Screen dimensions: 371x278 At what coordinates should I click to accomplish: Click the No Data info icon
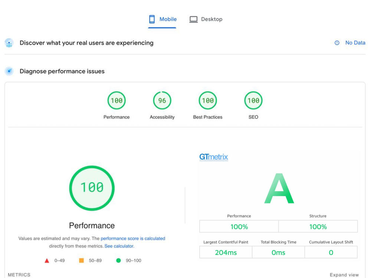tap(337, 43)
